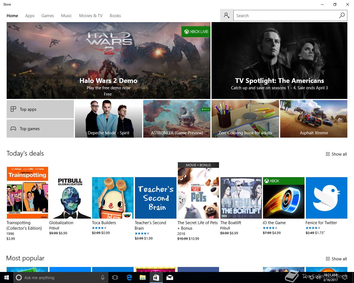
Task: Click the Top games button
Action: click(40, 129)
